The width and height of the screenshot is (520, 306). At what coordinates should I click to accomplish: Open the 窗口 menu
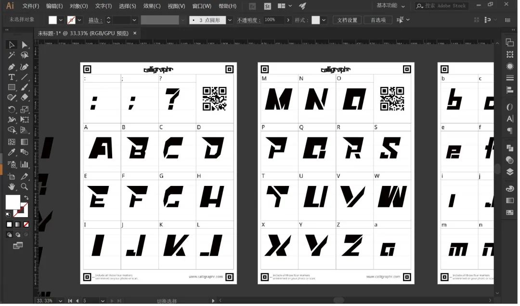[201, 6]
